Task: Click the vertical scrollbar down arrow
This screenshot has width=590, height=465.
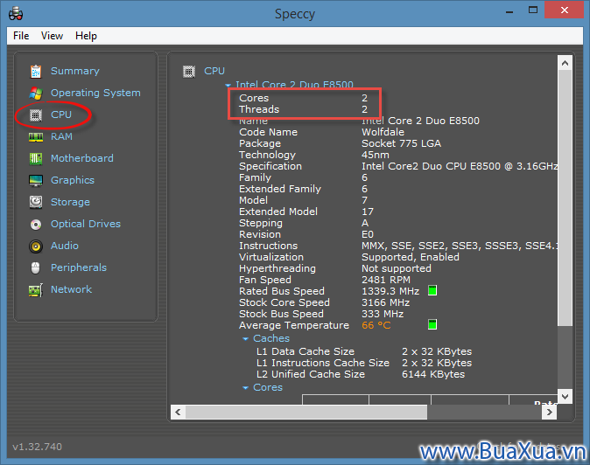Action: [x=565, y=396]
